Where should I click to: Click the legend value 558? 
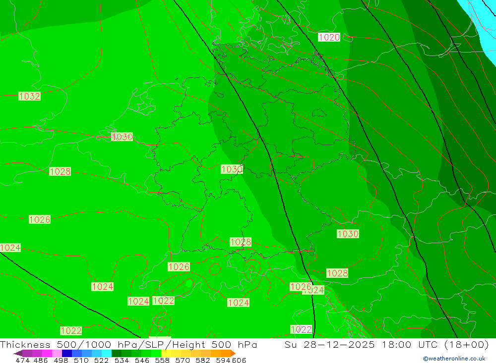pos(162,361)
